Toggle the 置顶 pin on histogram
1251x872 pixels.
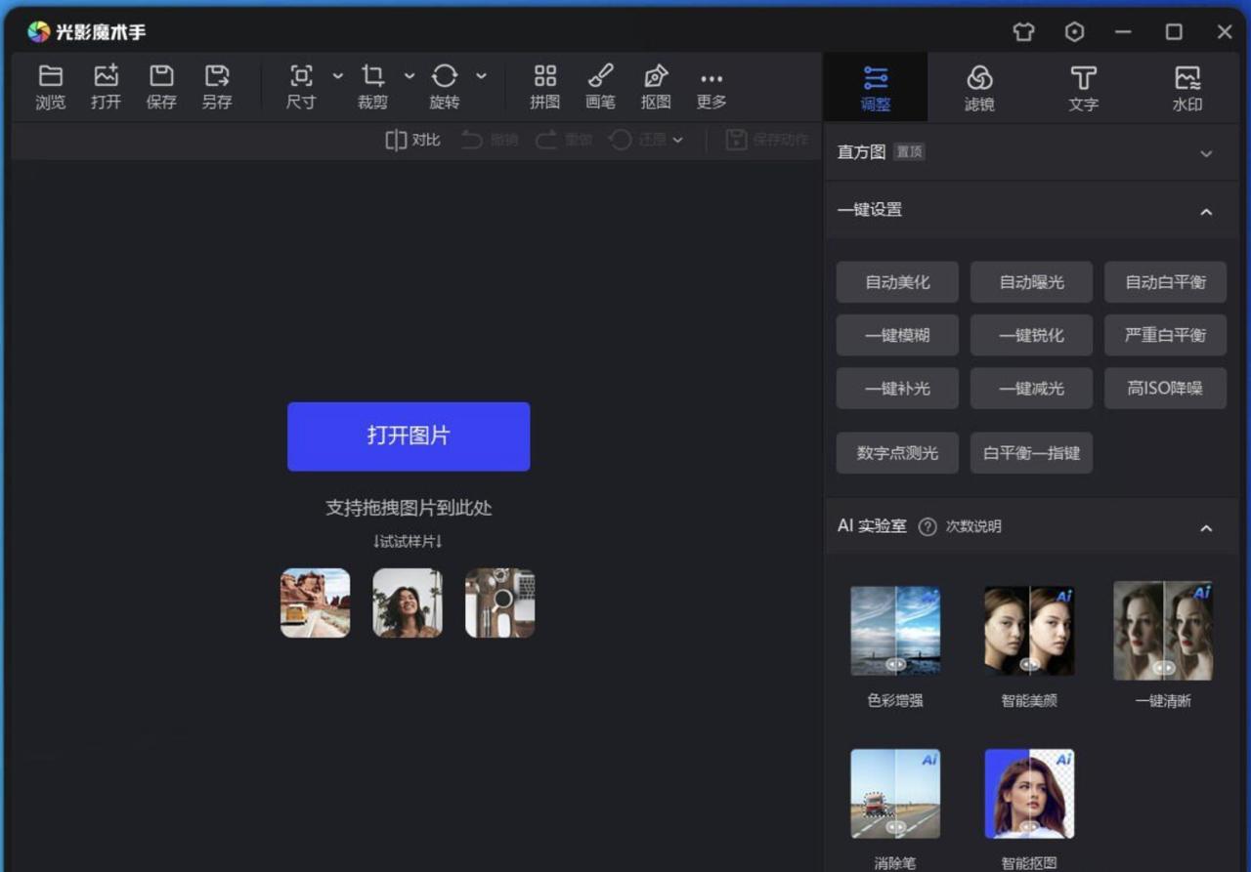pyautogui.click(x=909, y=152)
